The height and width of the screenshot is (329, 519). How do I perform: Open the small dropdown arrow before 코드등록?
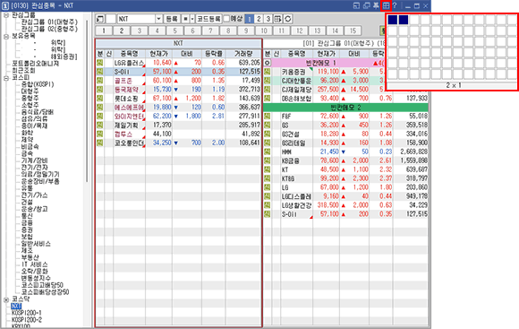192,19
